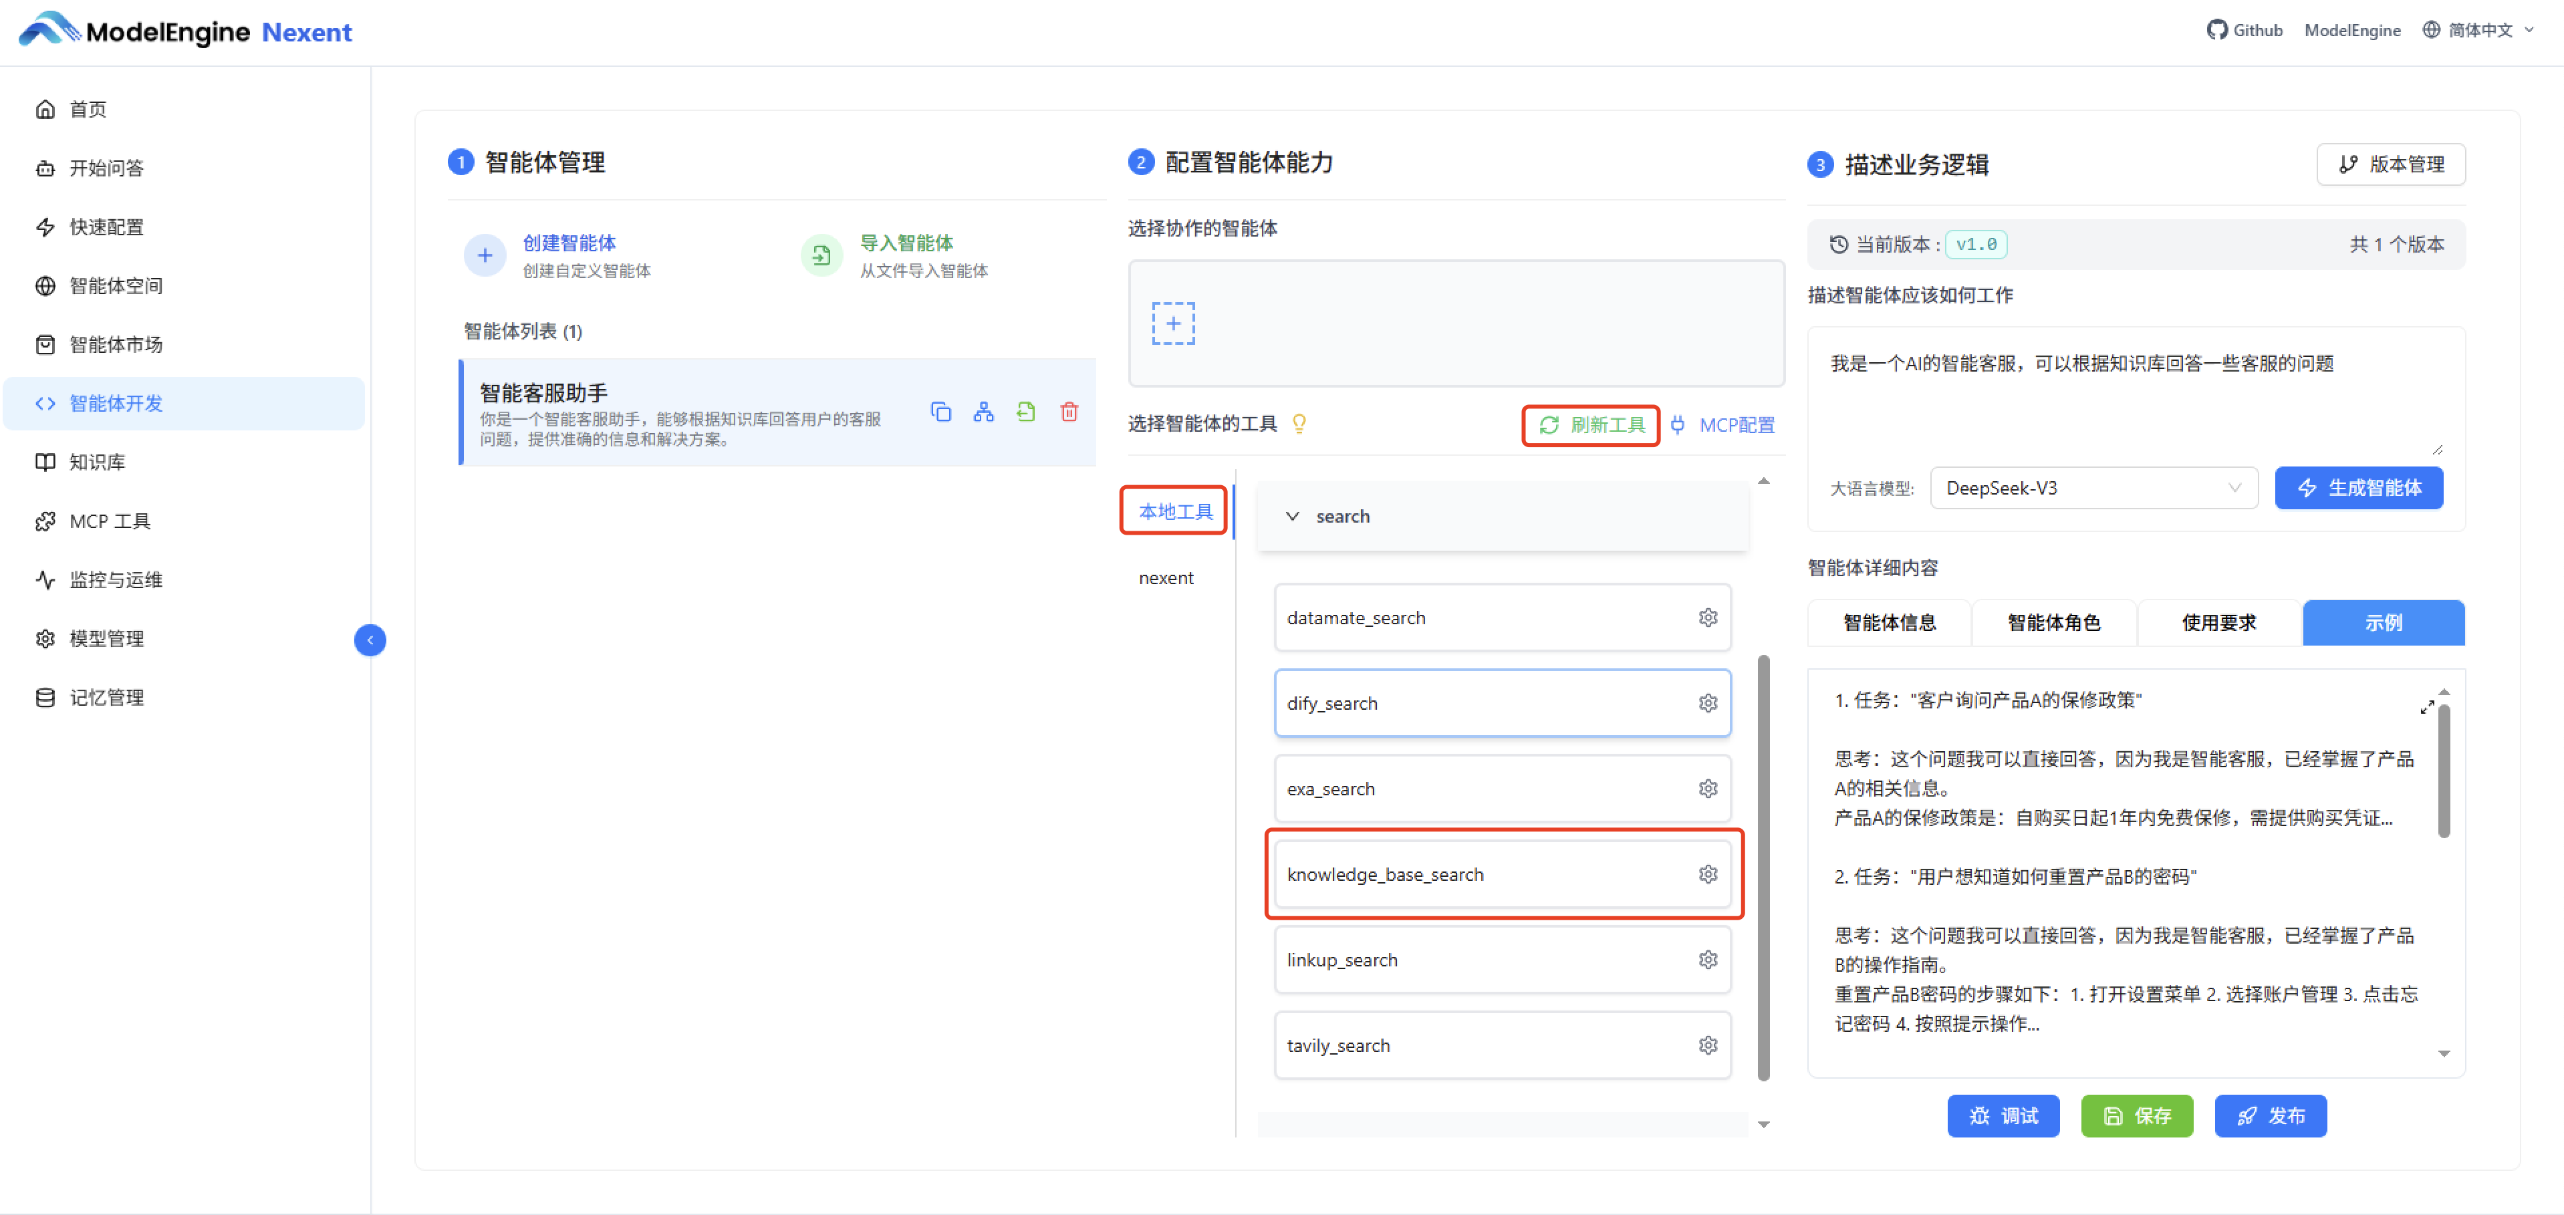2564x1215 pixels.
Task: Select the nexent tool source tab
Action: pyautogui.click(x=1166, y=577)
